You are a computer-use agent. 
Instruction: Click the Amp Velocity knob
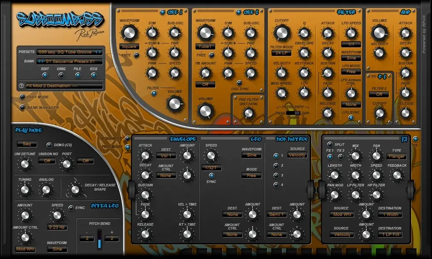click(x=379, y=53)
